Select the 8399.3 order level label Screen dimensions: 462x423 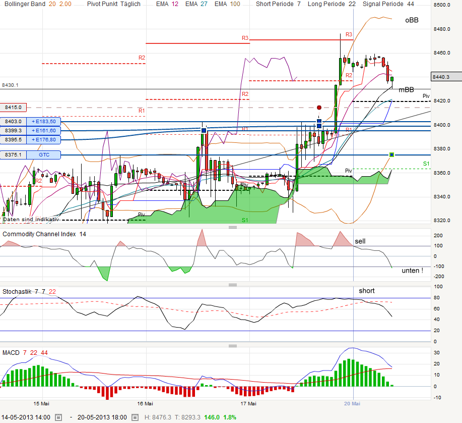[x=13, y=130]
